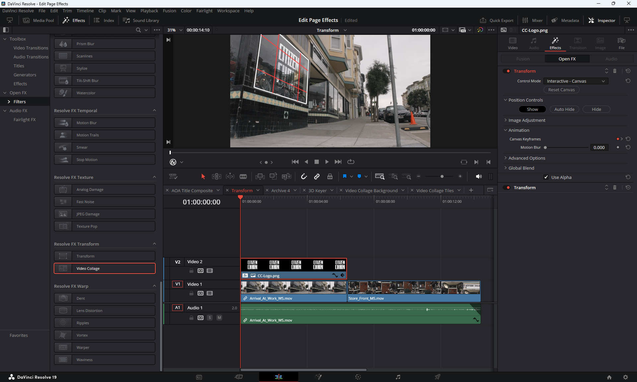Lock the Video 2 track
The width and height of the screenshot is (637, 382).
(191, 271)
